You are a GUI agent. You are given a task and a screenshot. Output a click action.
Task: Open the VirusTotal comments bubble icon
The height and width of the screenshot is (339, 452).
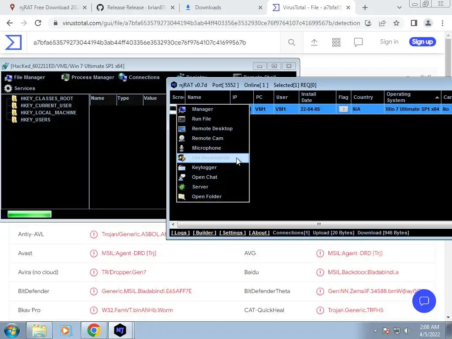pyautogui.click(x=358, y=43)
